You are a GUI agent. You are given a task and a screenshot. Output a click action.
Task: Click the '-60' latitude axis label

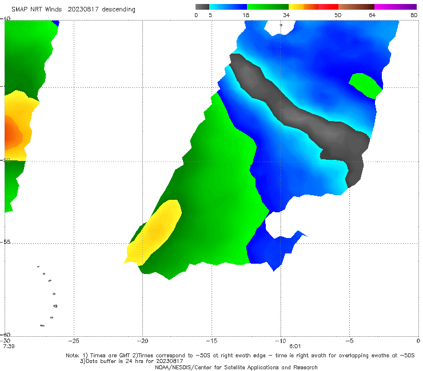[5, 334]
